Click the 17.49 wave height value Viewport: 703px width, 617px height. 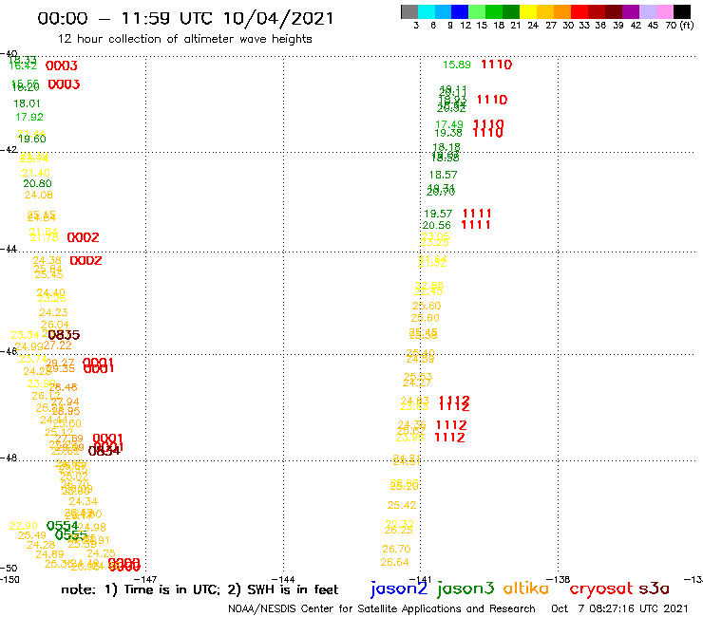[449, 124]
